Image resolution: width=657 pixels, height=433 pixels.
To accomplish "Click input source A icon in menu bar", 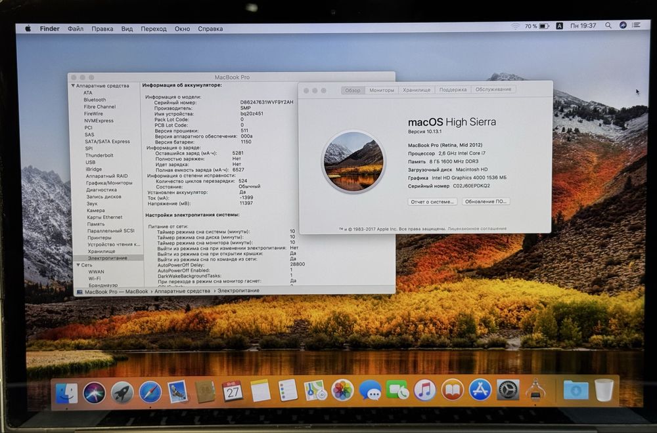I will 559,26.
